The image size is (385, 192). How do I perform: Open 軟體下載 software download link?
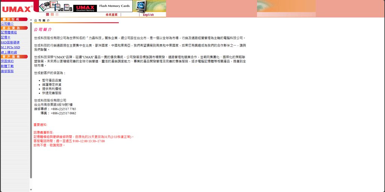coord(7,66)
